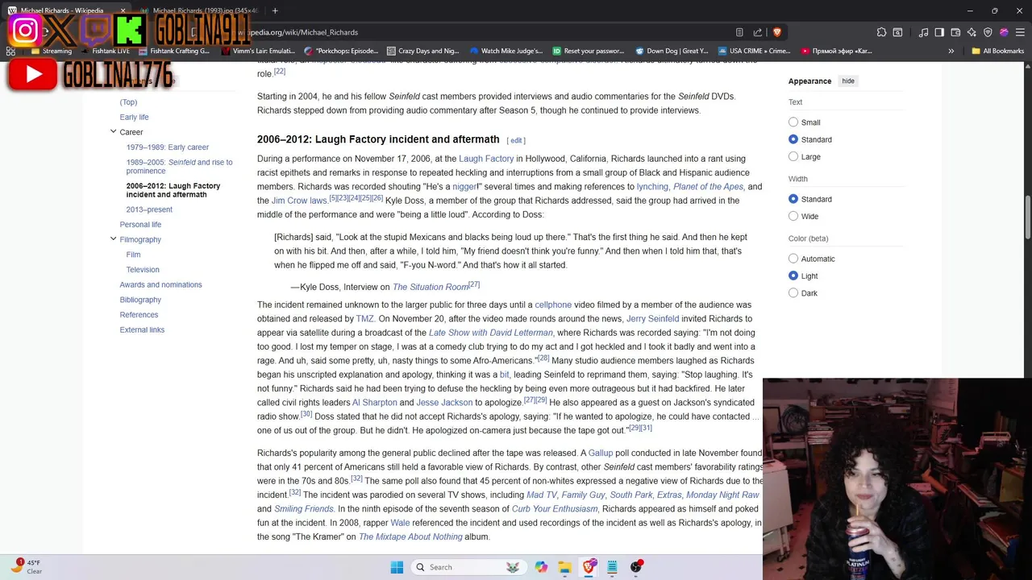Click the share page icon in address bar
This screenshot has width=1032, height=580.
758,32
